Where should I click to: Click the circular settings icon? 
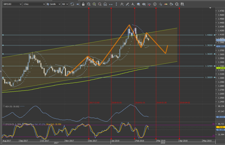click(177, 4)
